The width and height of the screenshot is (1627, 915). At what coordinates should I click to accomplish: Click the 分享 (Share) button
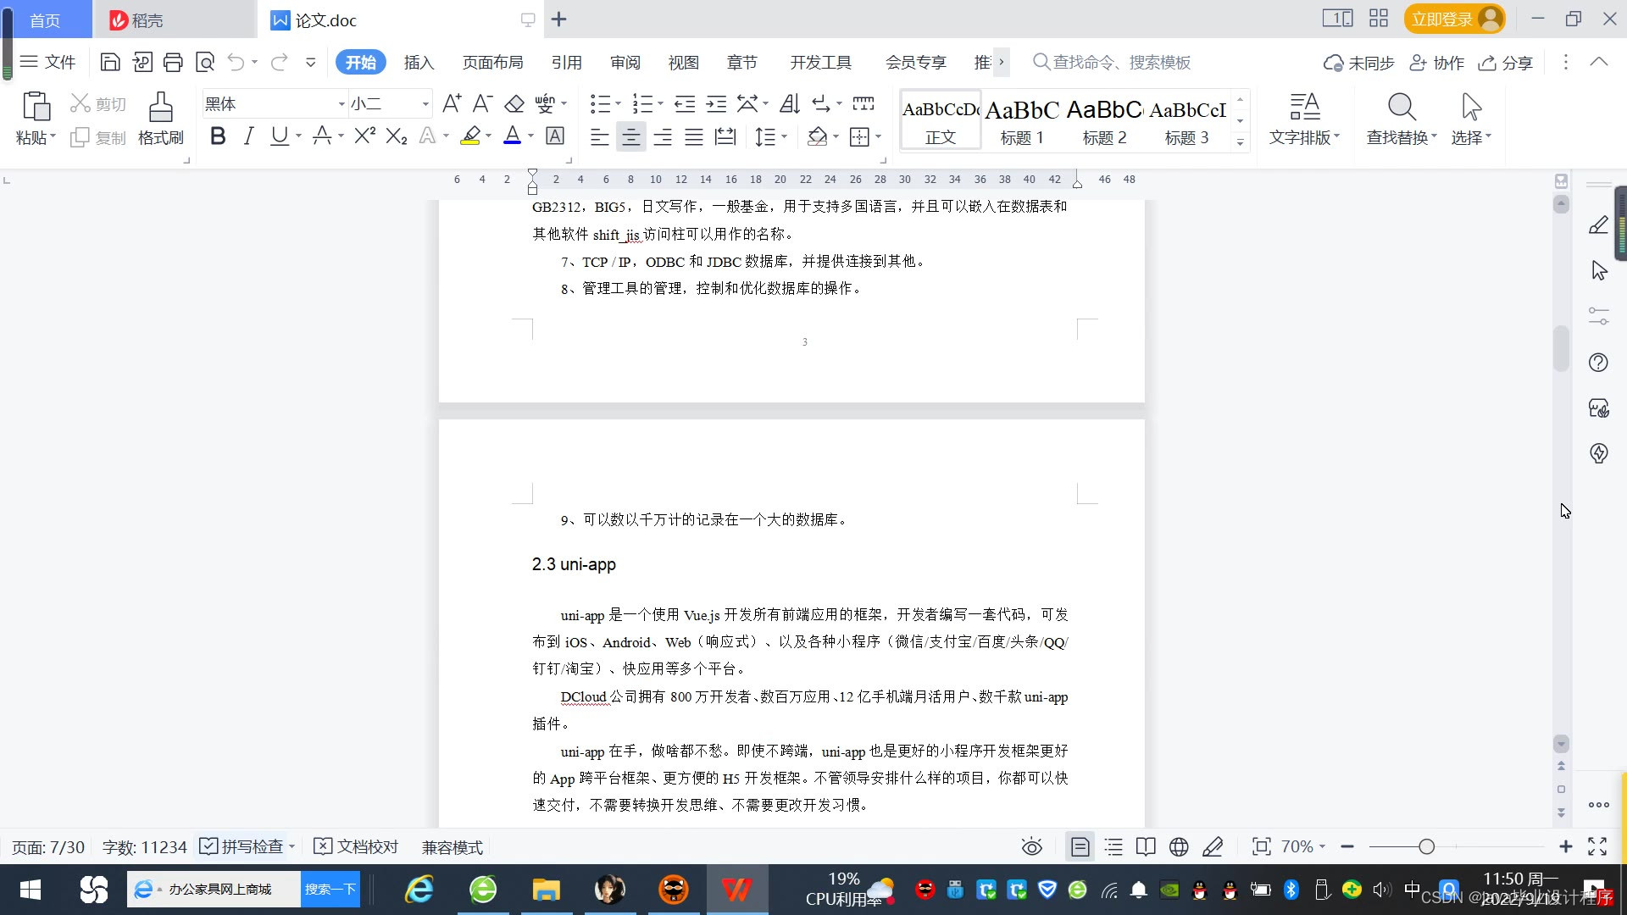coord(1506,63)
